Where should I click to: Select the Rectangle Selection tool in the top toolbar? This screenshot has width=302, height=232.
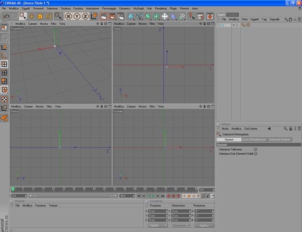pos(23,16)
